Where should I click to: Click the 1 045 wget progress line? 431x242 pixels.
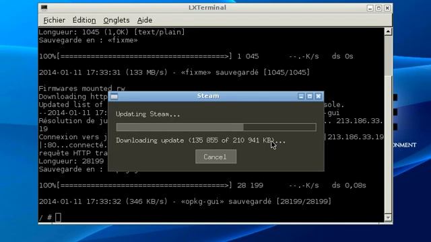(196, 56)
